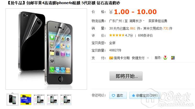Click the five-star rating icons
This screenshot has width=195, height=109.
117,35
